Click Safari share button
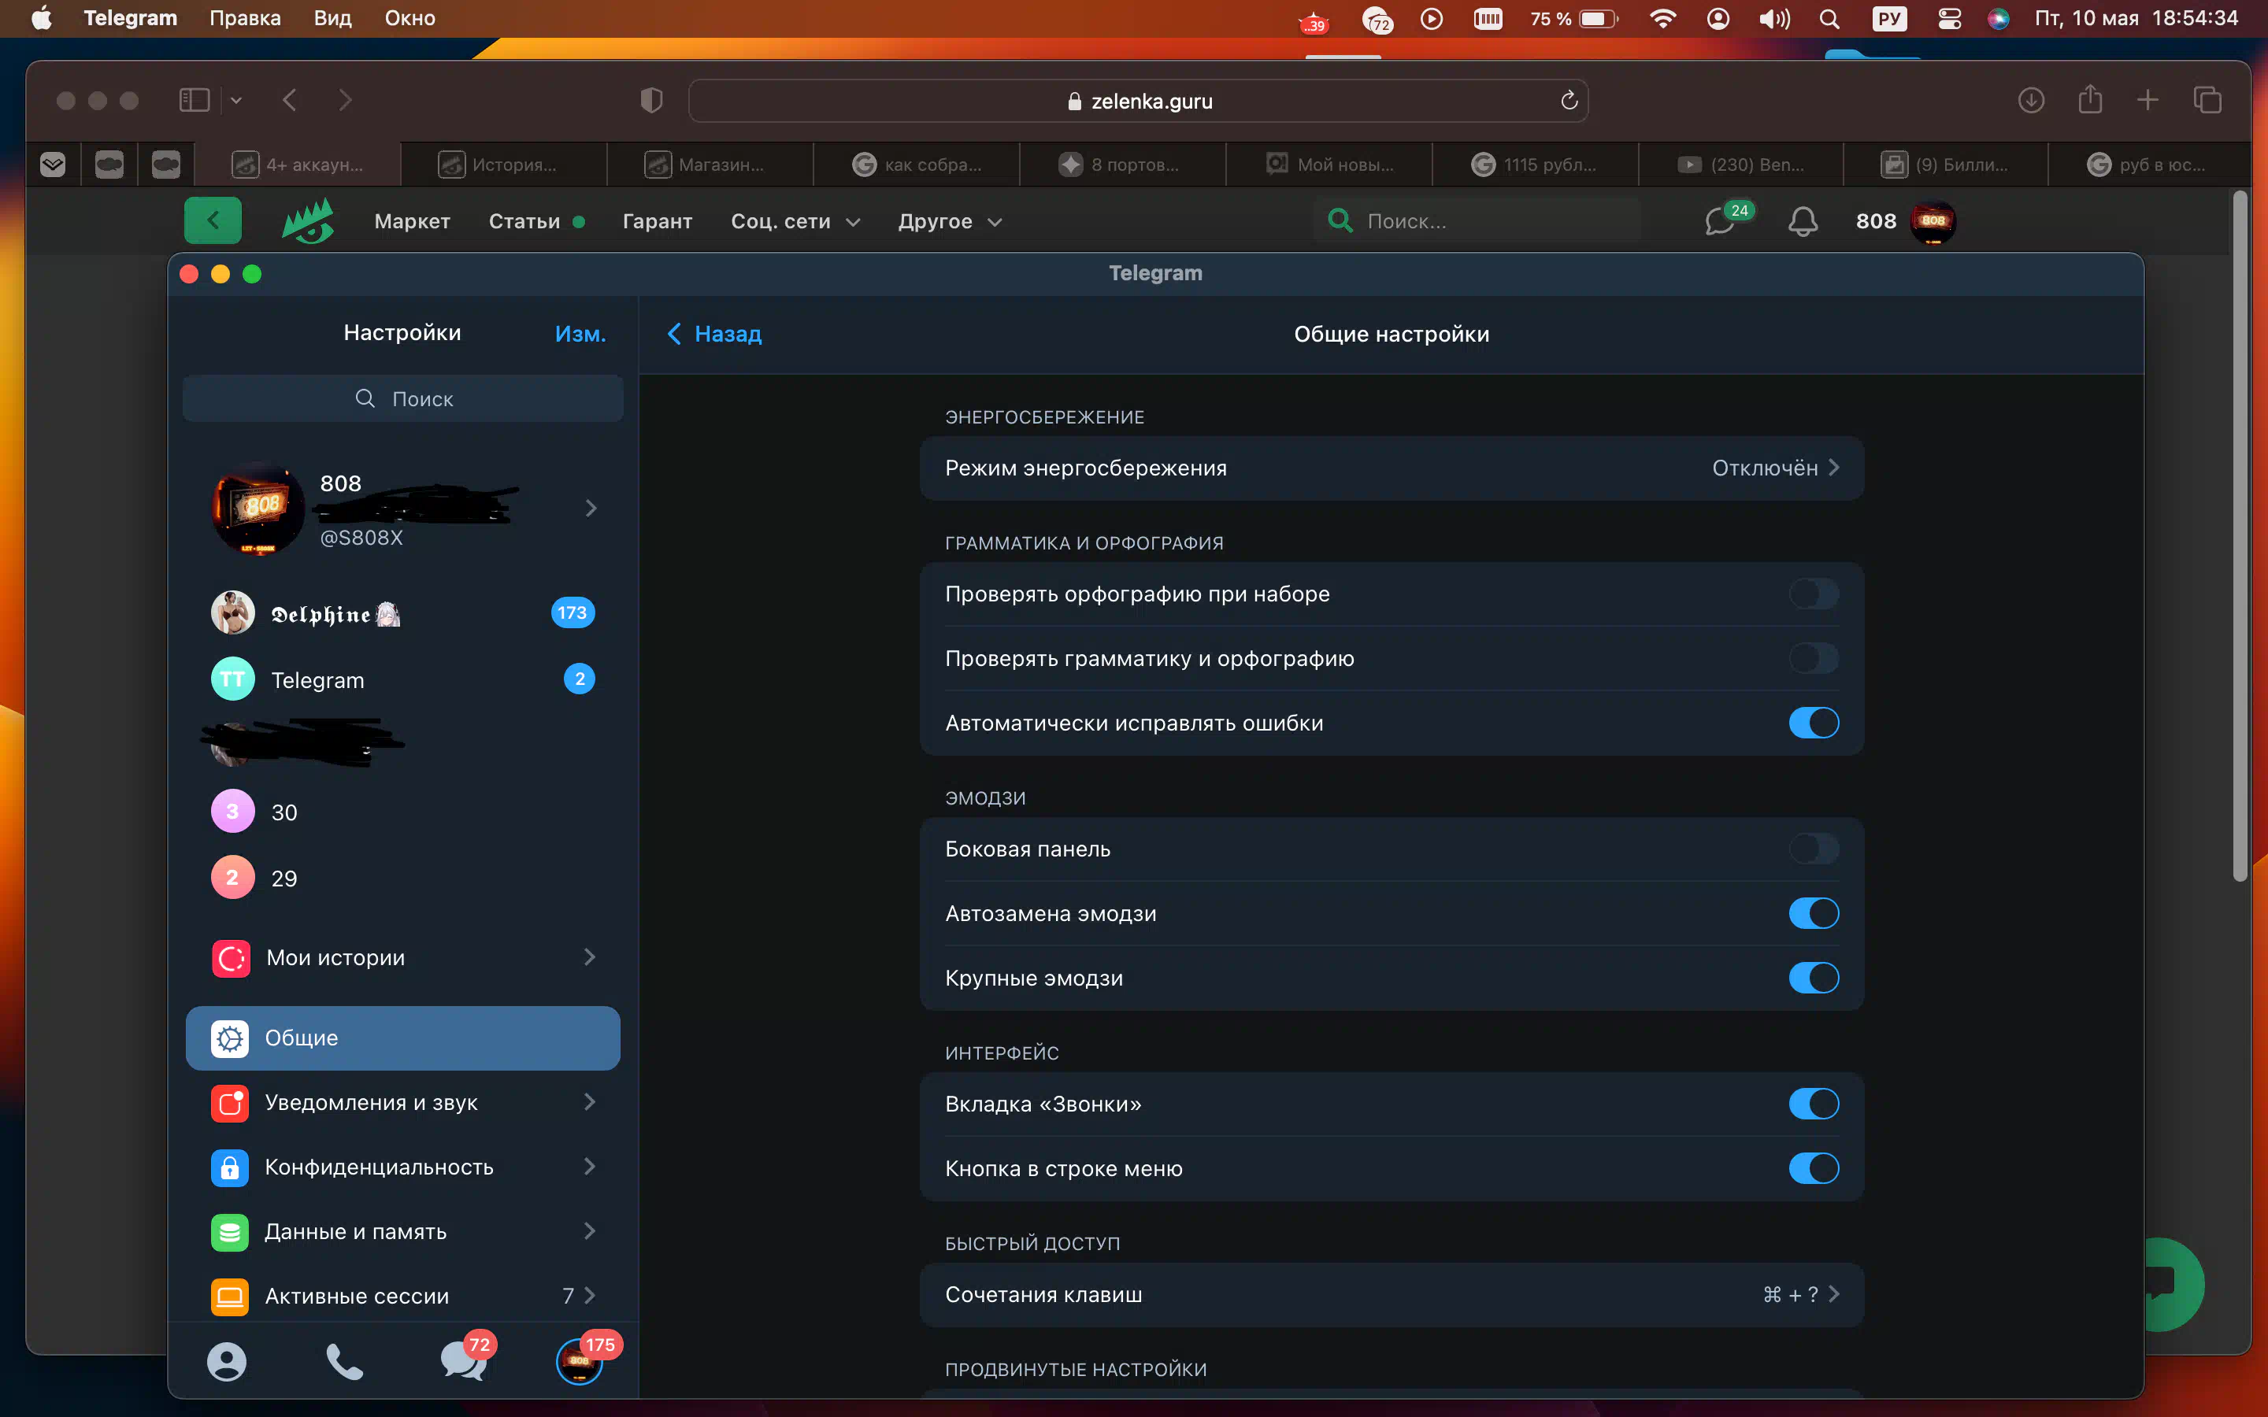 tap(2090, 99)
